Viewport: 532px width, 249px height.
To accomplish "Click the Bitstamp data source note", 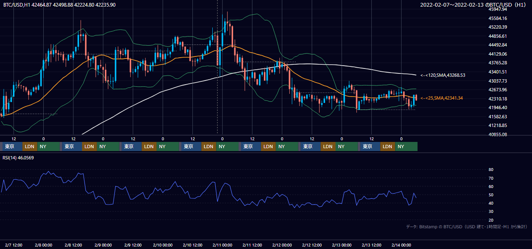I will point(467,227).
